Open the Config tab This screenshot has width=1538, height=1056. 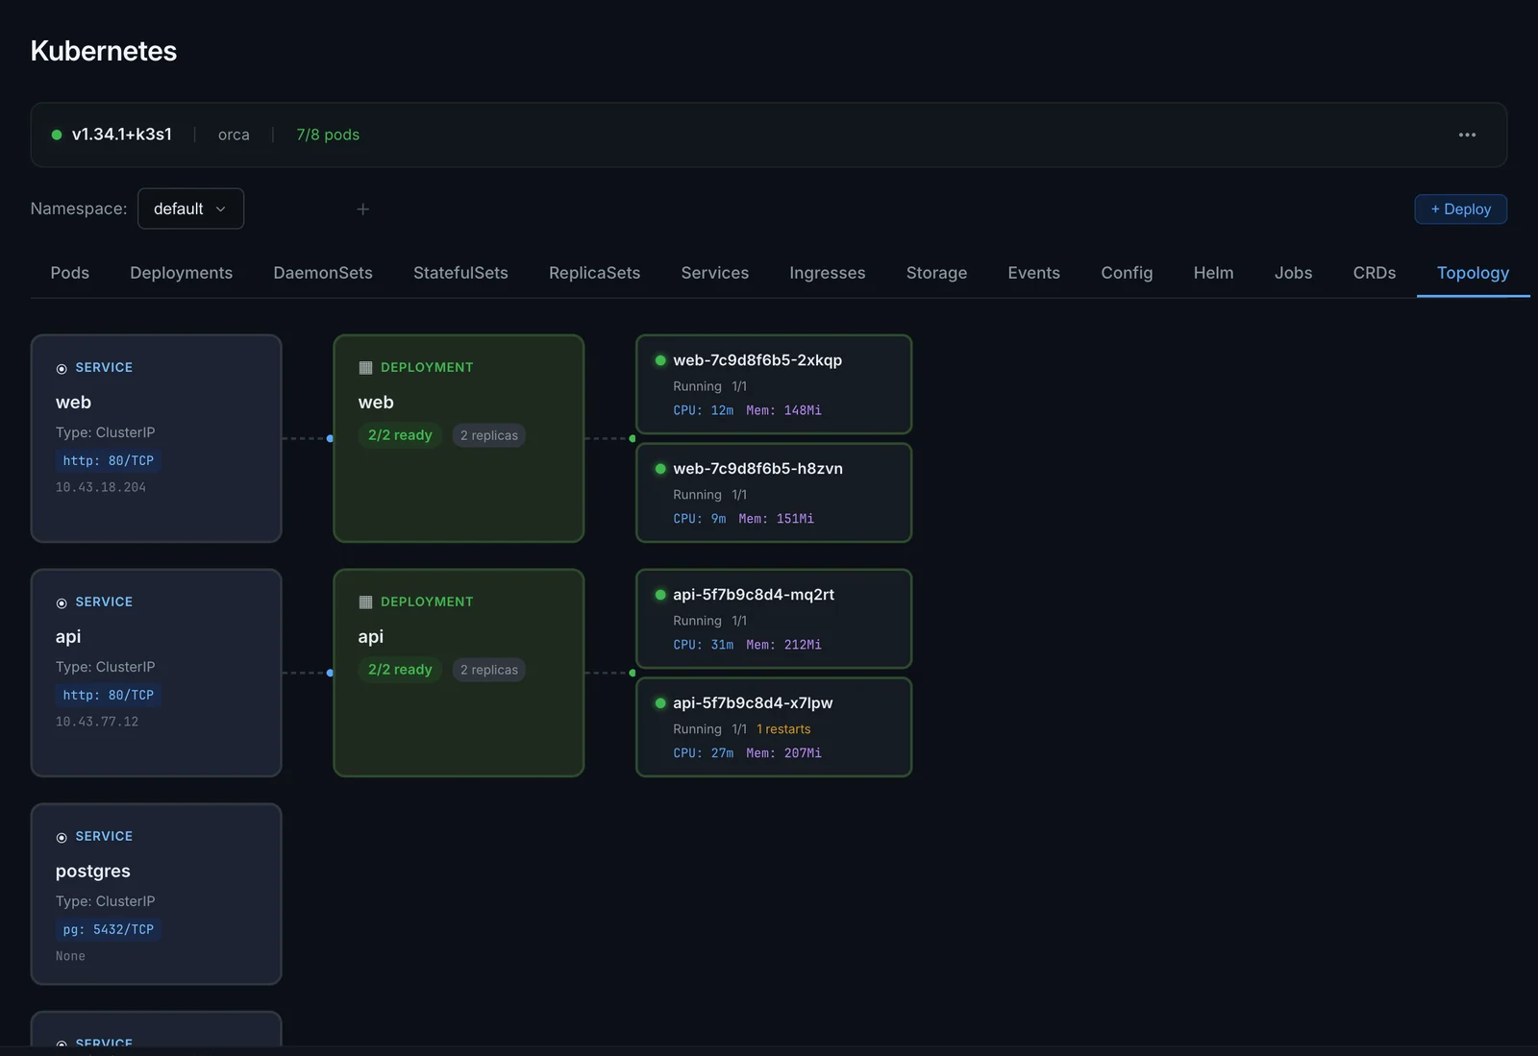coord(1127,273)
